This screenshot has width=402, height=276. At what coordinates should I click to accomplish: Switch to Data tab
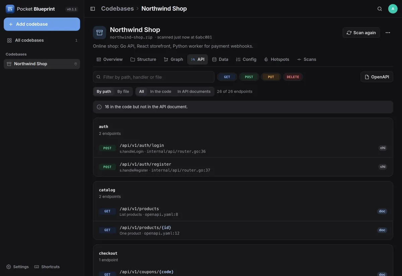tap(220, 59)
